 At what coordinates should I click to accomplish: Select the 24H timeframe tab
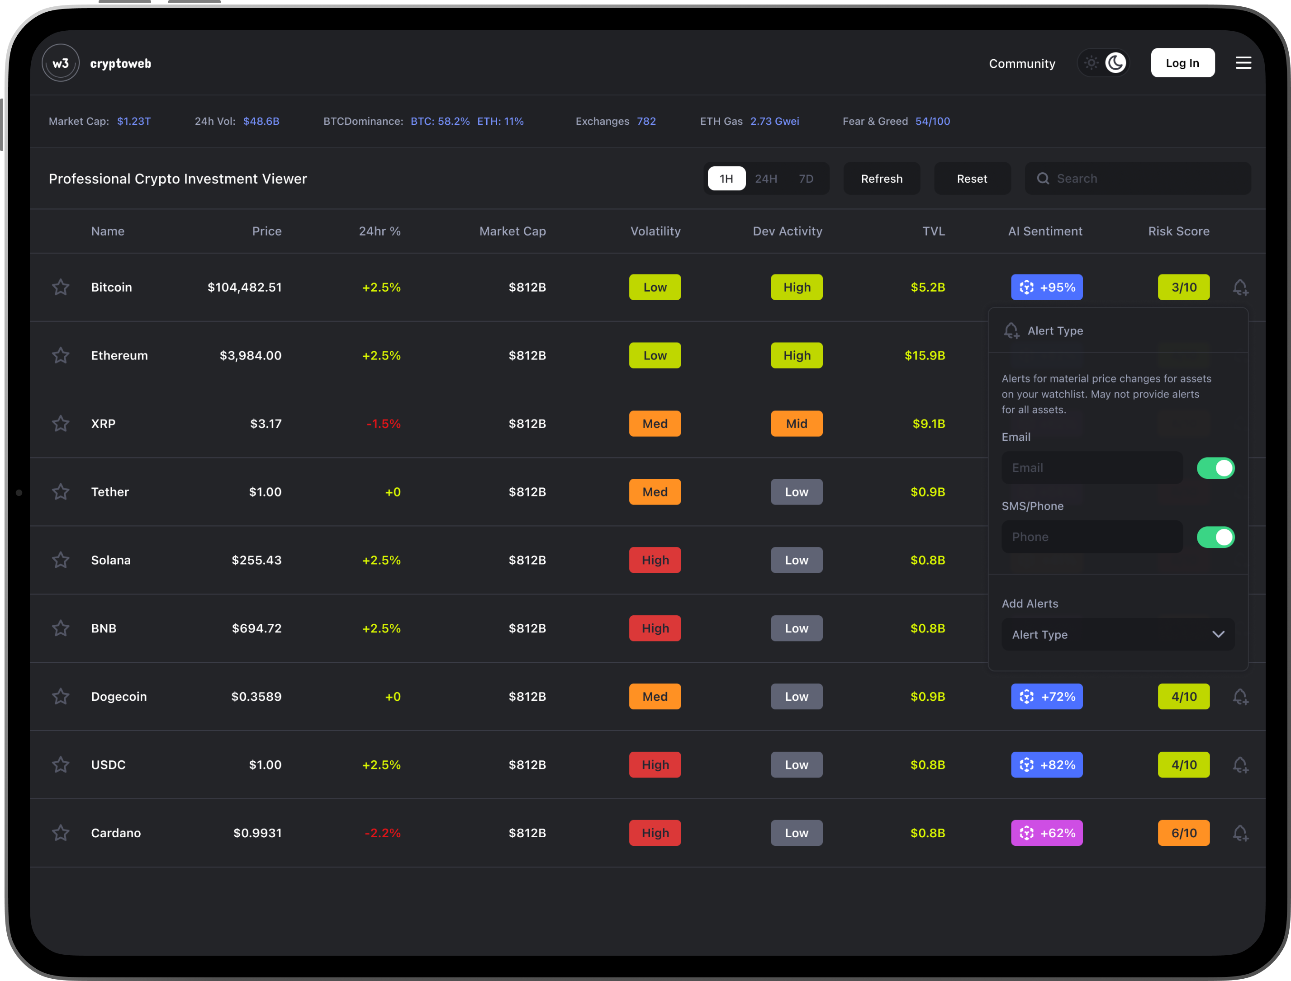tap(765, 179)
